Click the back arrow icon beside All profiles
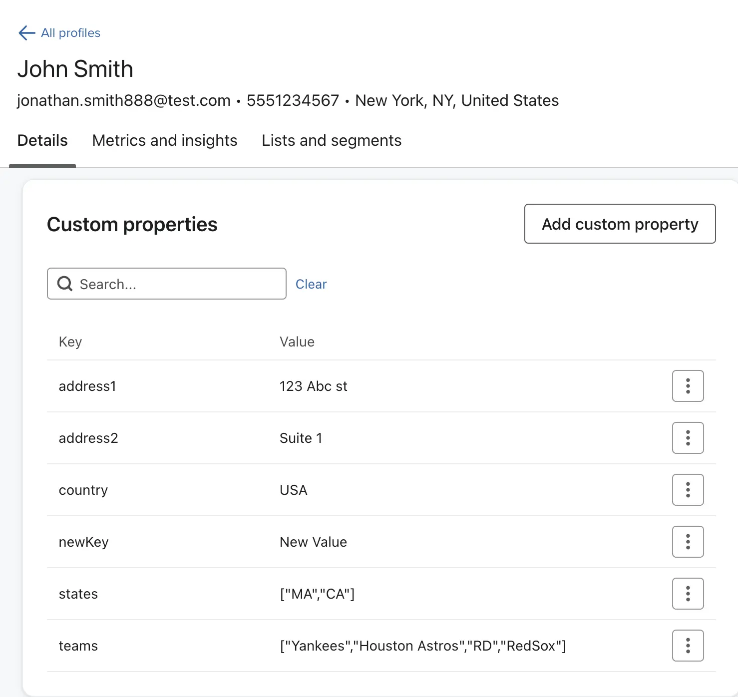This screenshot has height=697, width=738. (x=26, y=33)
